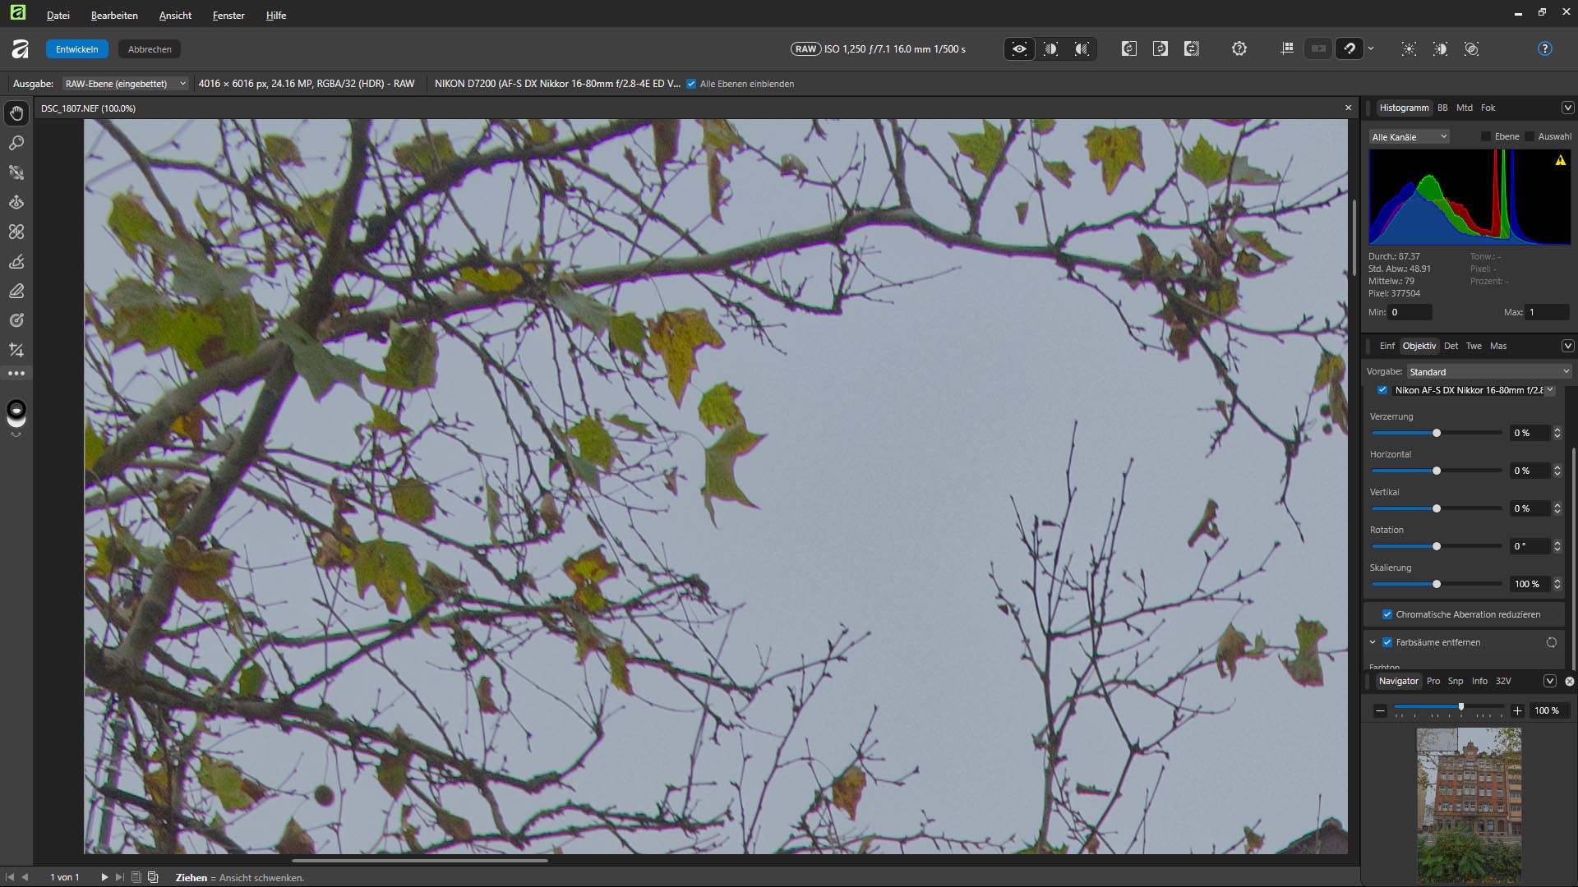Select the Zoom magnifier tool

(16, 143)
